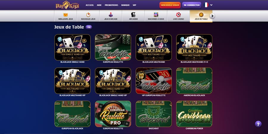Expand the French flag language dropdown
The height and width of the screenshot is (134, 268).
coord(208,5)
